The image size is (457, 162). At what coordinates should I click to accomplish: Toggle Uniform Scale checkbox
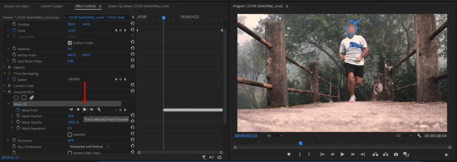click(x=70, y=43)
